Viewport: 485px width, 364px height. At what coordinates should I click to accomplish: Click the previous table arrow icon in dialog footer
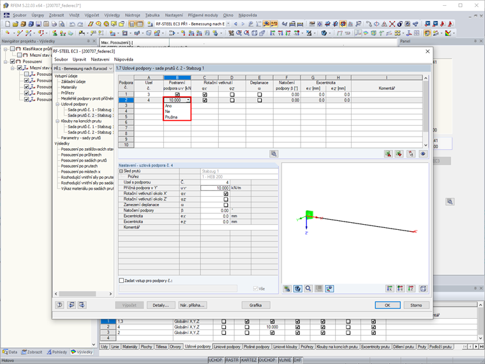coord(71,305)
